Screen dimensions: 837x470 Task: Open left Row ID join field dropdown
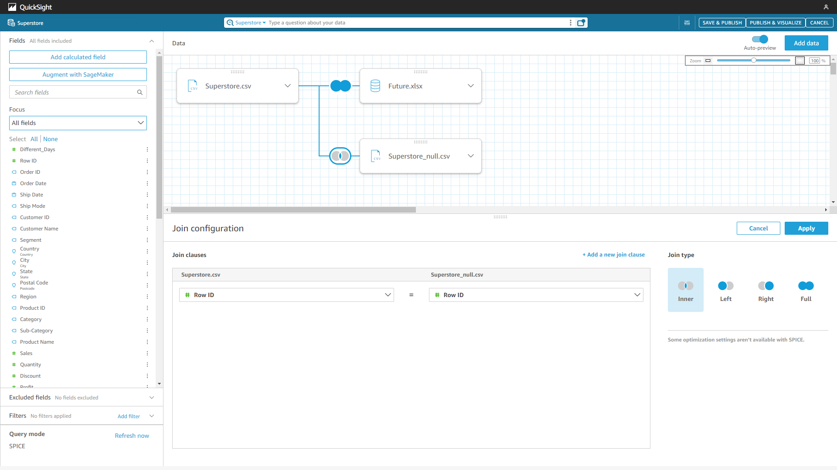[286, 295]
